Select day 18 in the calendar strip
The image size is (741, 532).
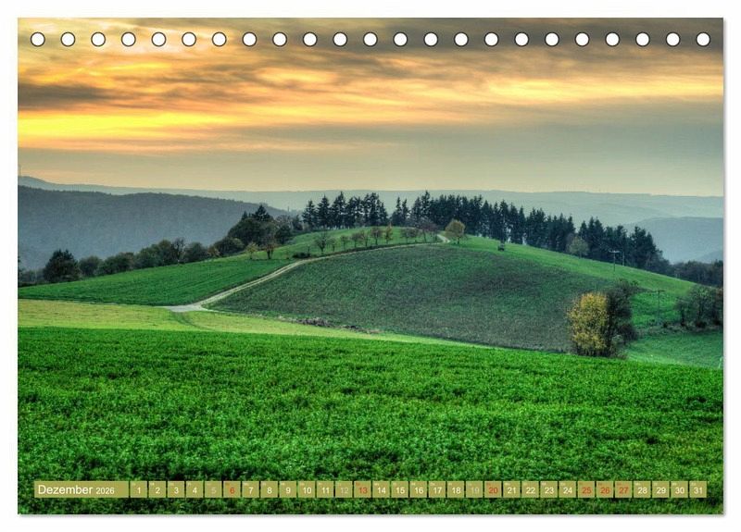pos(456,489)
